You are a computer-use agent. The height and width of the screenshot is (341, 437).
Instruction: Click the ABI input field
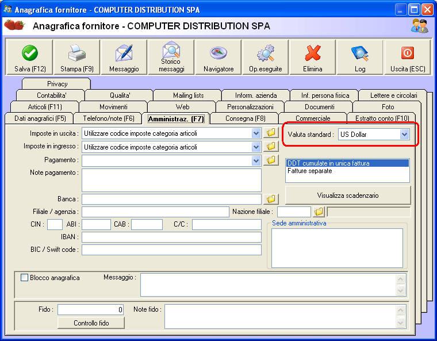pyautogui.click(x=96, y=224)
